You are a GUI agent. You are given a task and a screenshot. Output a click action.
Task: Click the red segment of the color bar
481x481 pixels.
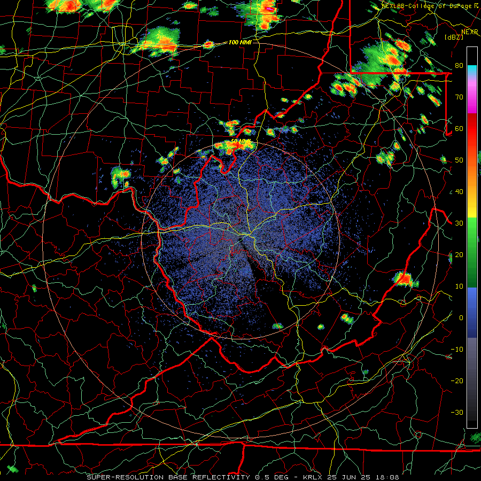click(472, 129)
